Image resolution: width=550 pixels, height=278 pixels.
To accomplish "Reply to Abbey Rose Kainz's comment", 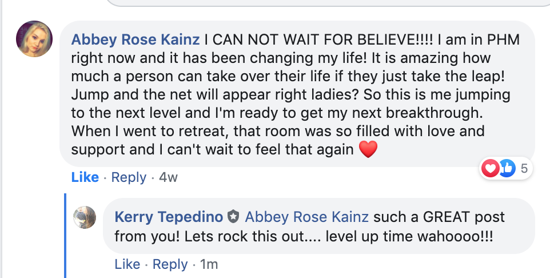I will pyautogui.click(x=129, y=177).
